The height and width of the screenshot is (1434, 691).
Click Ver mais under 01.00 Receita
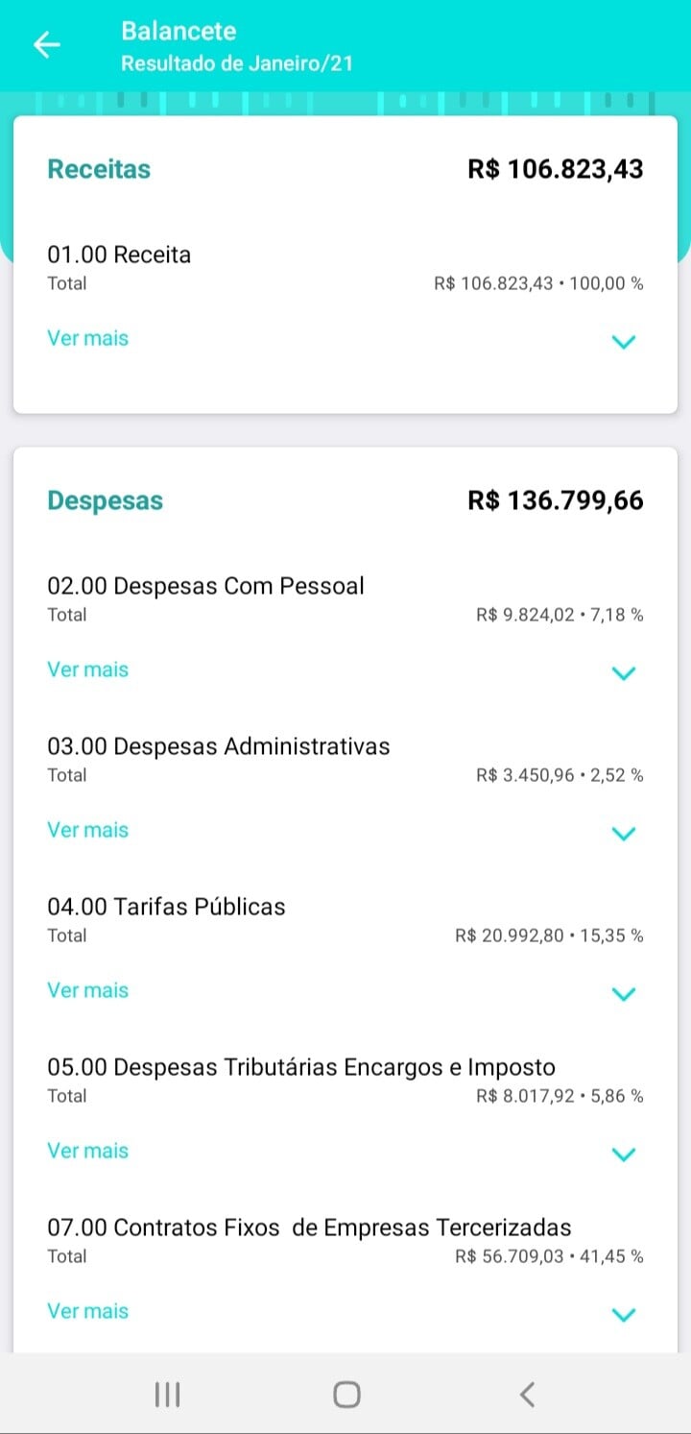(x=87, y=338)
